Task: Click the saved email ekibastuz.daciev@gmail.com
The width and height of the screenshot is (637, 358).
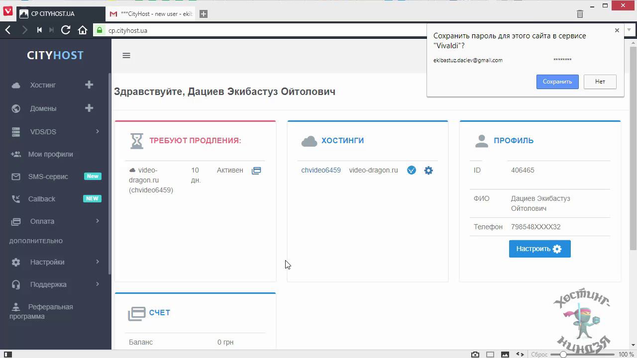Action: tap(468, 60)
